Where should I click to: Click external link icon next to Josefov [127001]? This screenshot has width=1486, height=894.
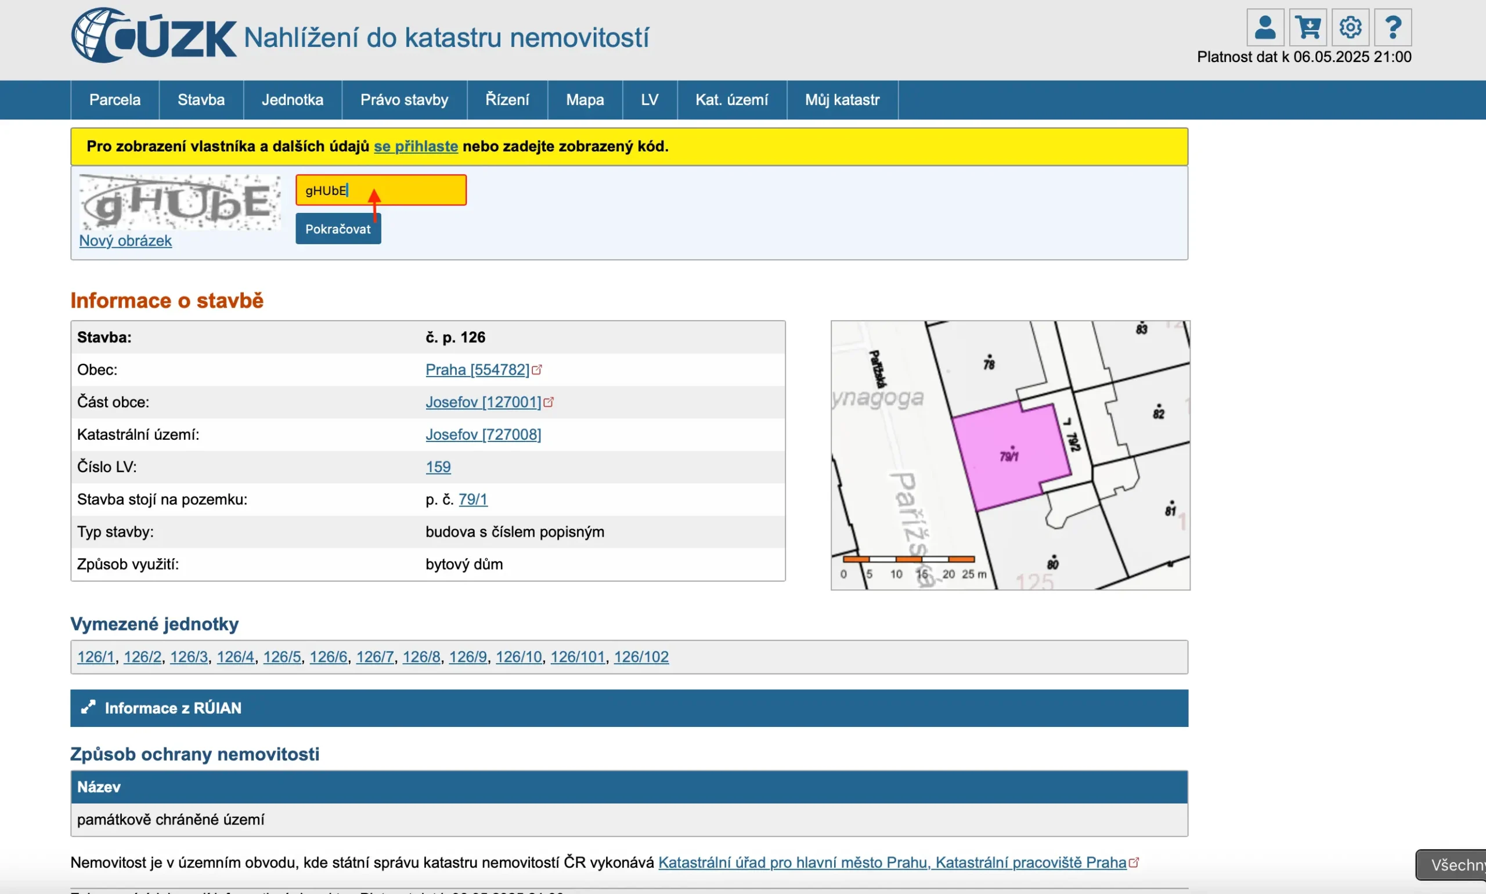(x=549, y=403)
